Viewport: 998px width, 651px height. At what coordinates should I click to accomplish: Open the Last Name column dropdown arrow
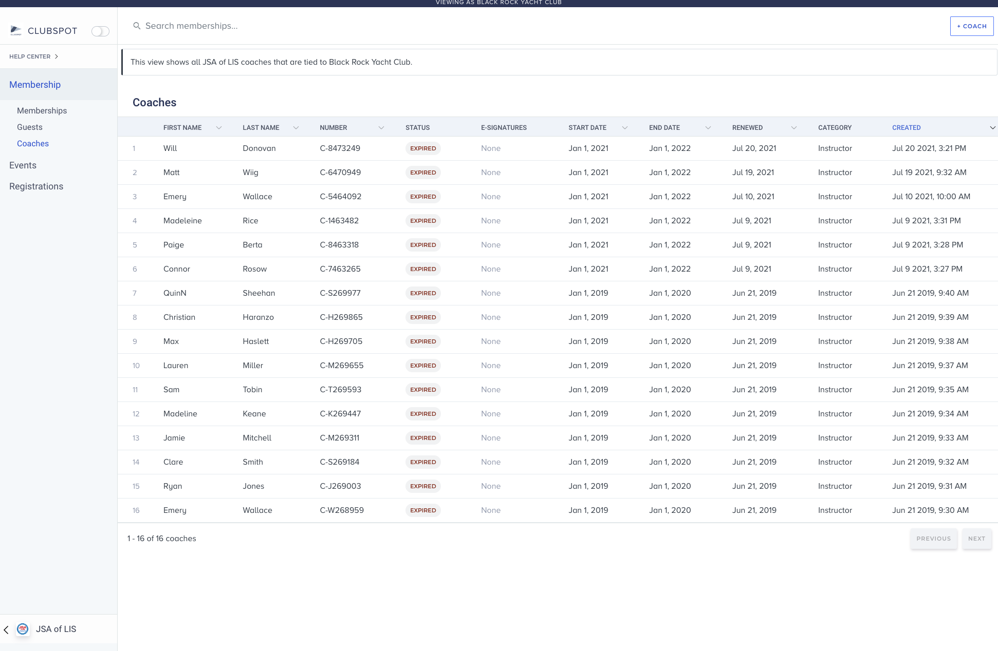coord(296,128)
